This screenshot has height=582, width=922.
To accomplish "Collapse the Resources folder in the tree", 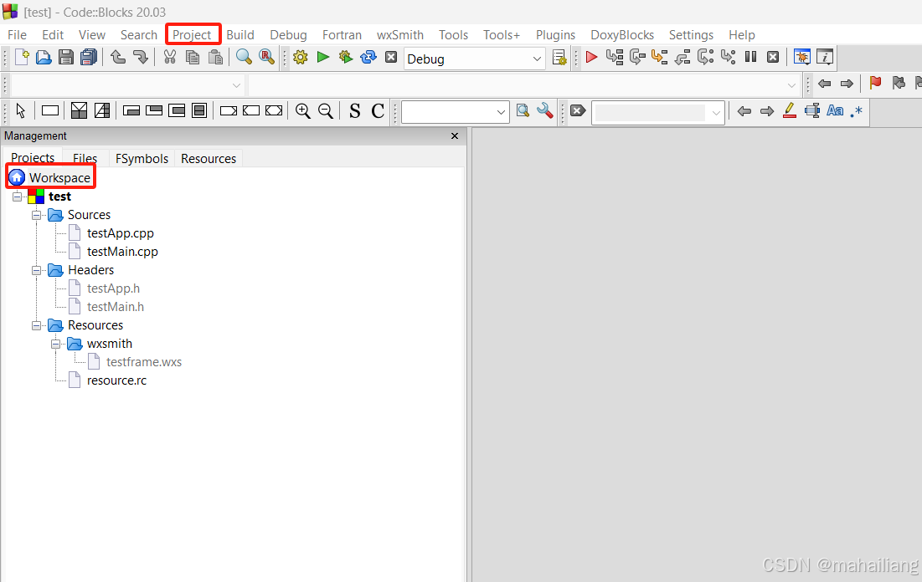I will pos(37,325).
